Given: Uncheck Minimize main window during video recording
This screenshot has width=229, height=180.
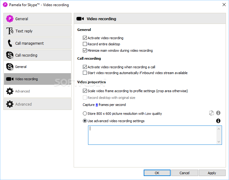Looking at the screenshot, I should point(85,51).
